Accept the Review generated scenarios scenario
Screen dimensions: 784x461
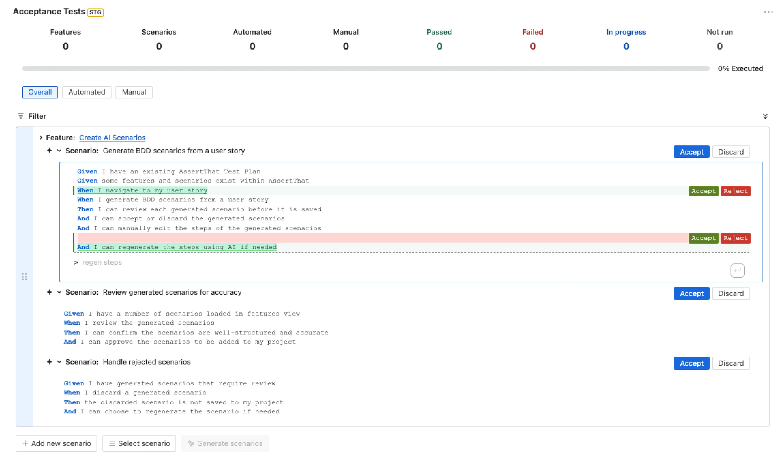click(691, 293)
